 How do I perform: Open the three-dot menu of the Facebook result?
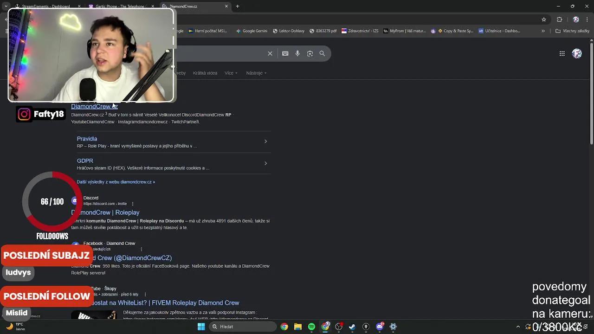coord(141,249)
